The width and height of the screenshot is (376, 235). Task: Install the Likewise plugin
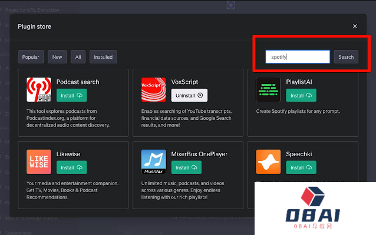71,167
